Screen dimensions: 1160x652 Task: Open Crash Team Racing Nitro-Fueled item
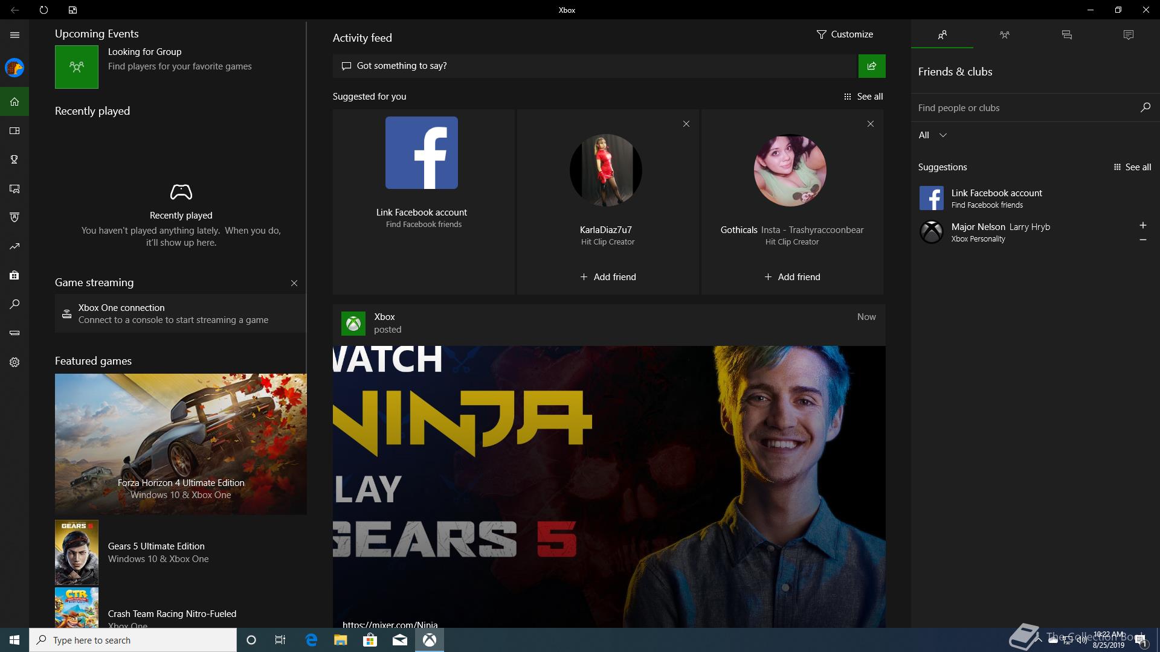[x=181, y=609]
